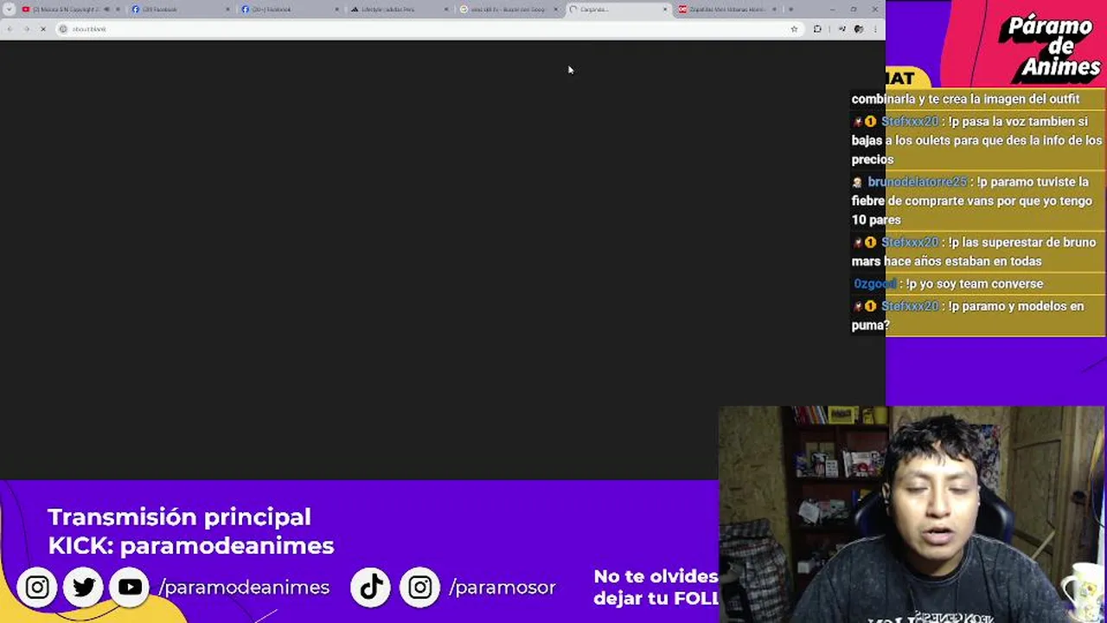Click 'KICK: paramodeanimes' text
This screenshot has width=1107, height=623.
(191, 546)
